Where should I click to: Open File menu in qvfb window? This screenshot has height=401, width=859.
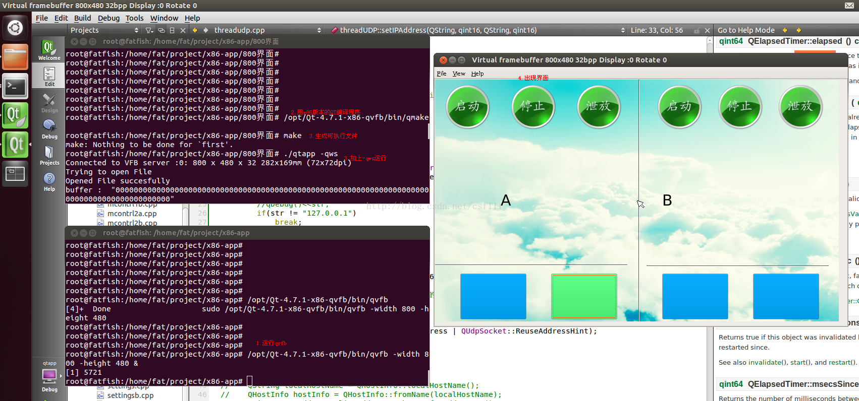pos(442,74)
